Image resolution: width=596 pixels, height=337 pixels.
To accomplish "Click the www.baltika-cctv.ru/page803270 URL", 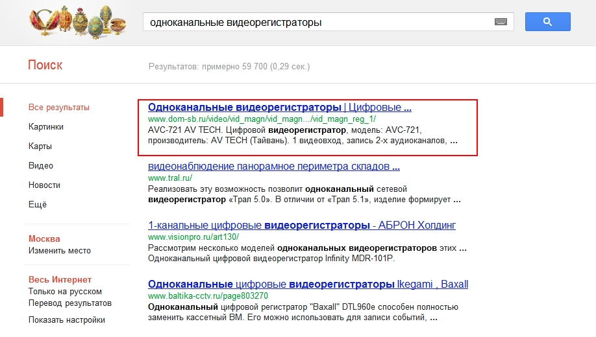I will pyautogui.click(x=208, y=296).
